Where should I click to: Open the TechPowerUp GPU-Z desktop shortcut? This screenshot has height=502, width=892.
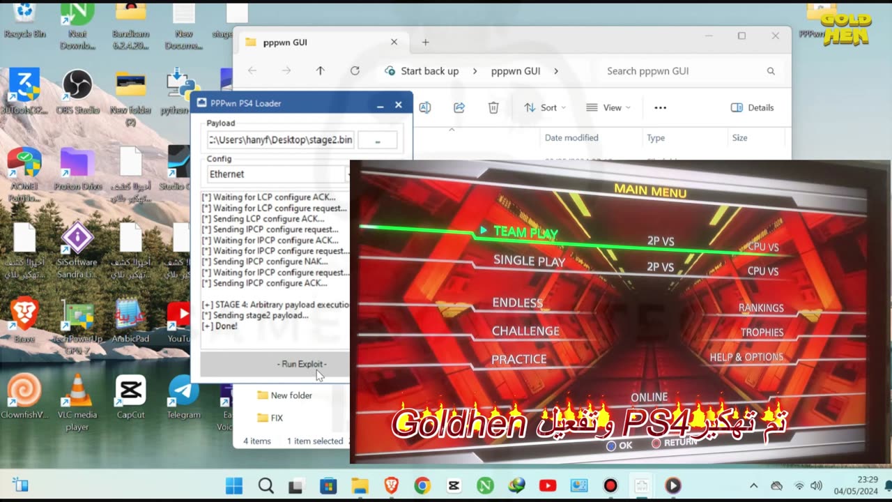pos(77,326)
